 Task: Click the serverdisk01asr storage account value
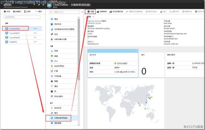click(x=171, y=39)
